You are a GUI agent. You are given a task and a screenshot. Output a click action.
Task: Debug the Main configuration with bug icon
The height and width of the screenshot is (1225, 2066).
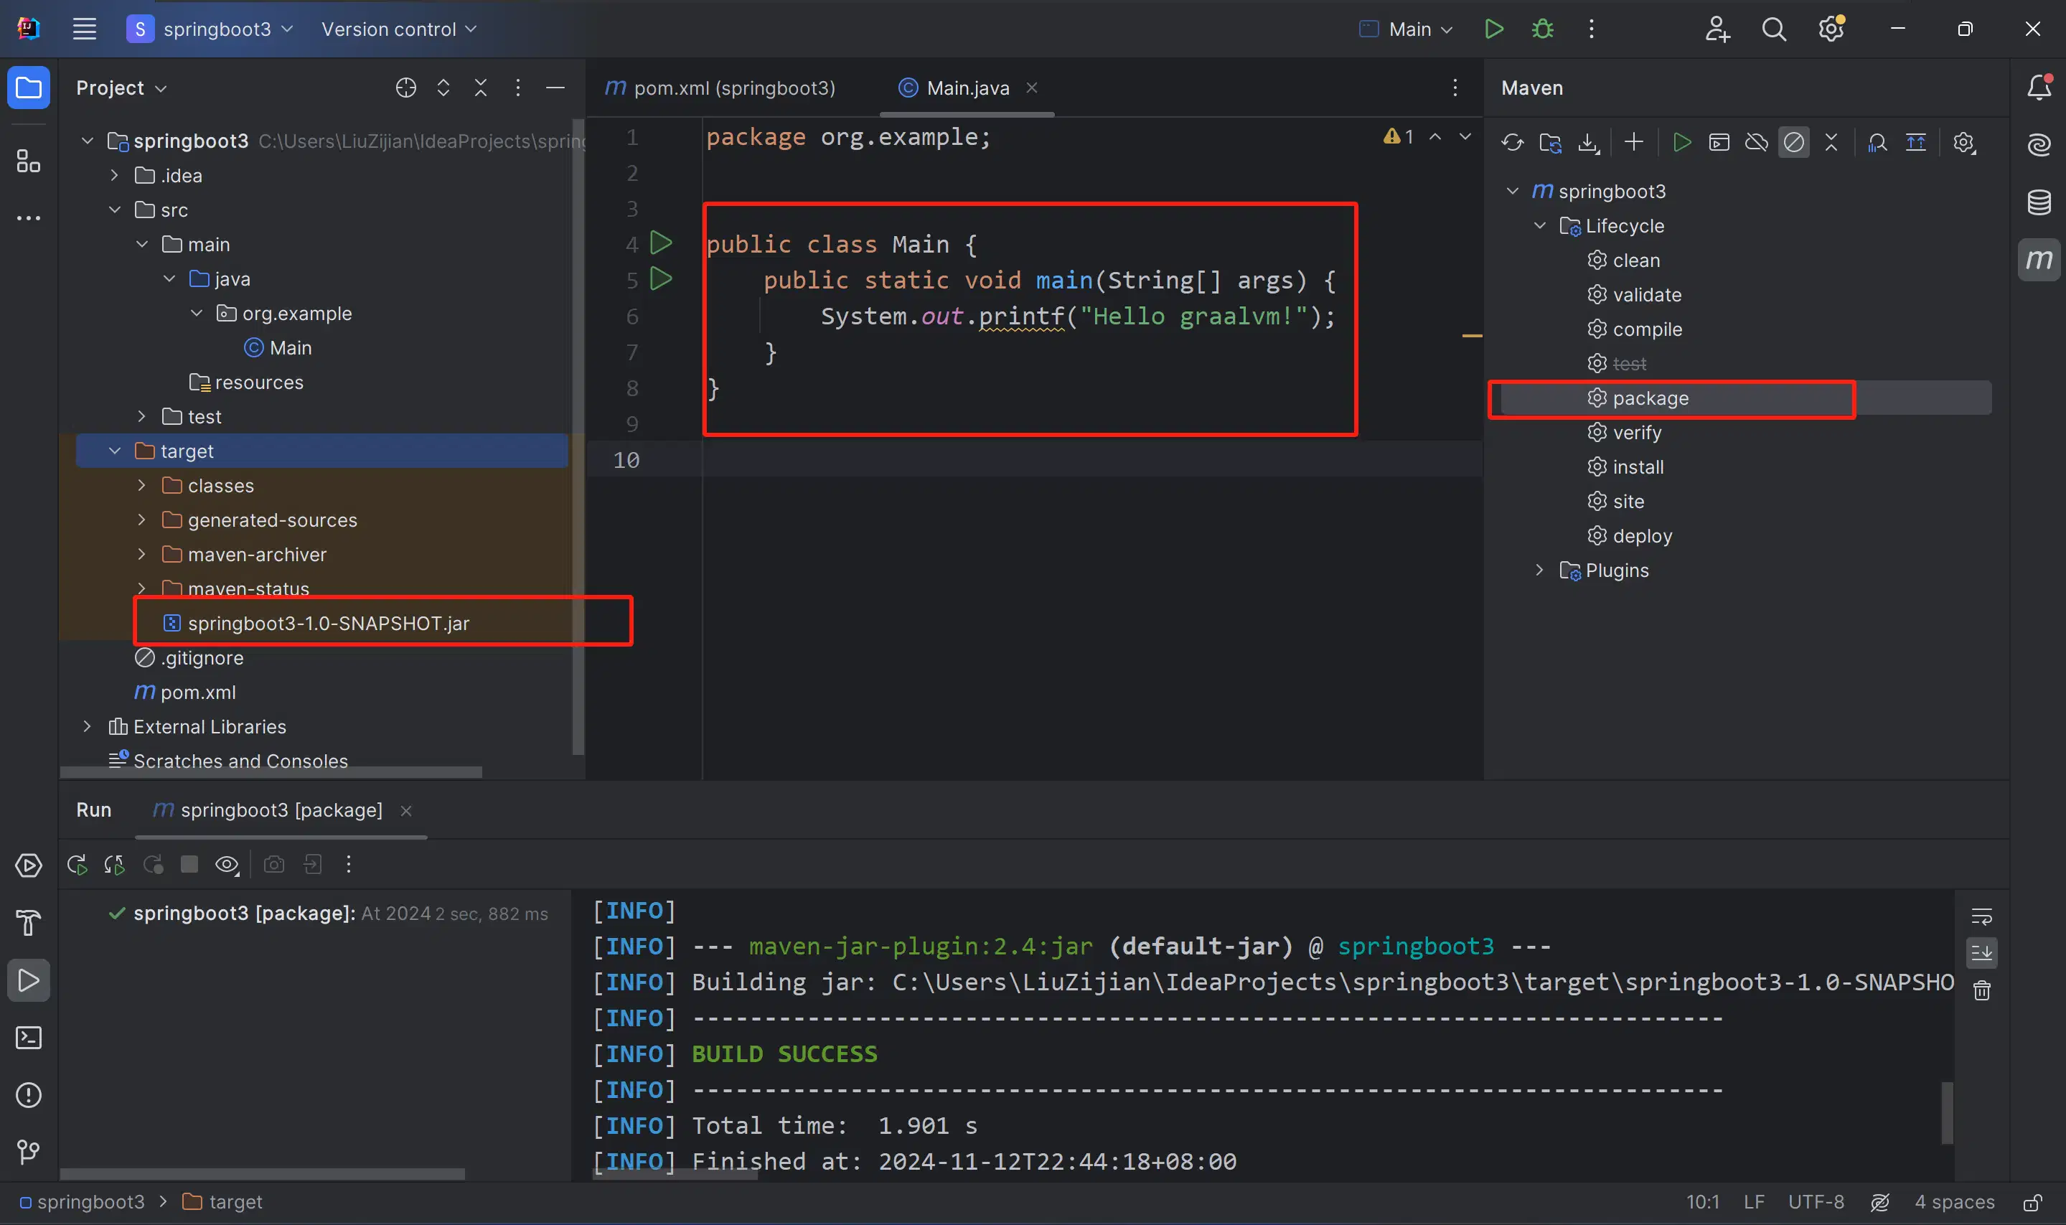[1542, 29]
